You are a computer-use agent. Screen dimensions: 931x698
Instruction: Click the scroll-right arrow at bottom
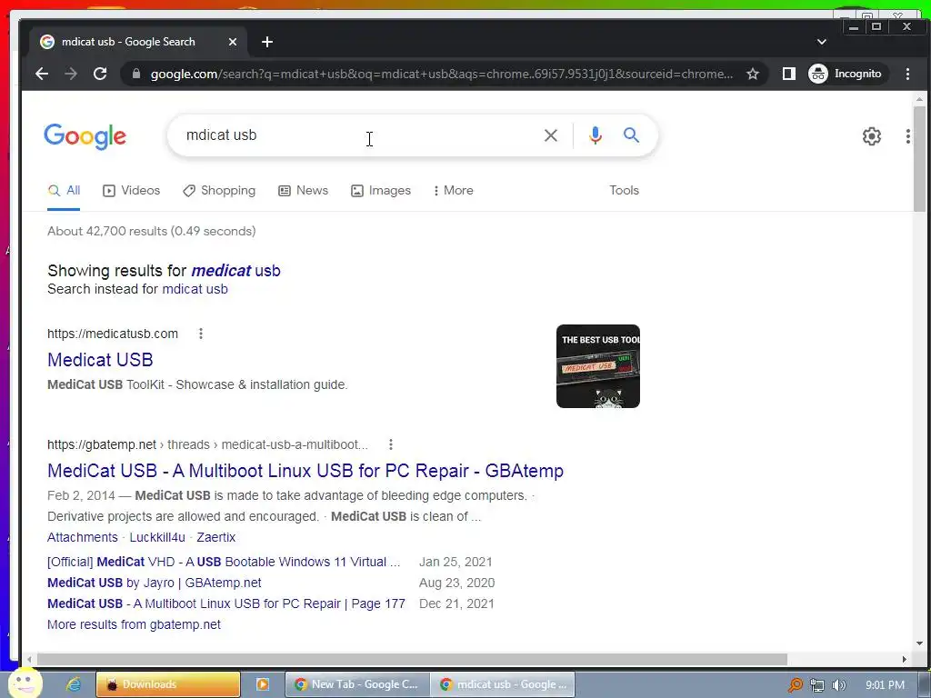point(905,660)
